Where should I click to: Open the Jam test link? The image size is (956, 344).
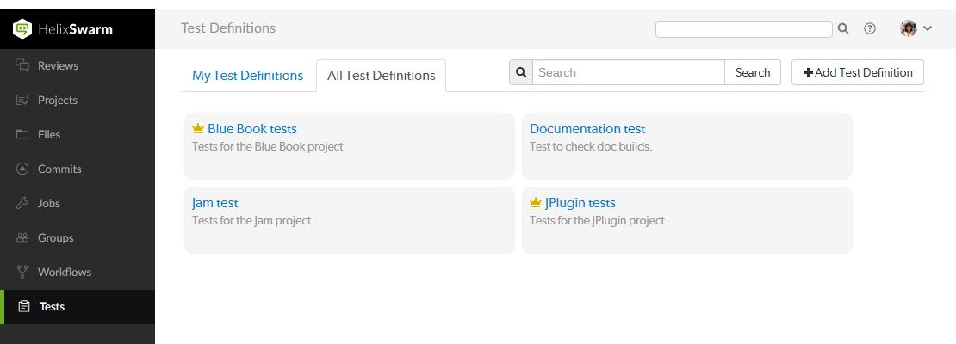click(x=214, y=203)
